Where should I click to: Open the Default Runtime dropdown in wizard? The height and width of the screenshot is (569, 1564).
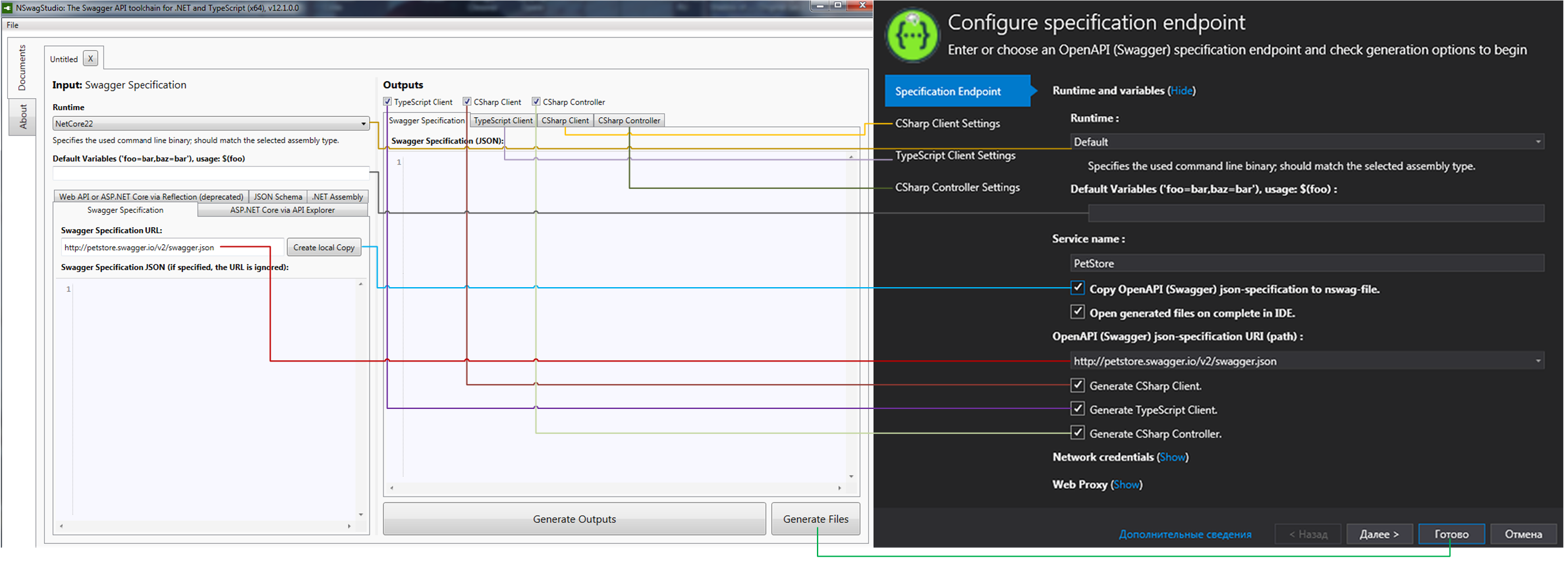1307,142
